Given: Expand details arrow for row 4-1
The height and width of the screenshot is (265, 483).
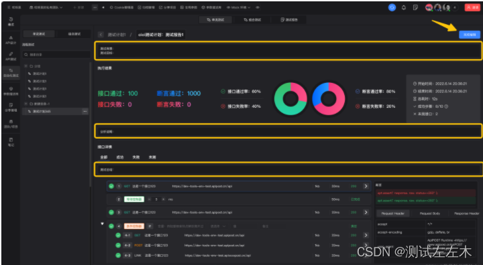Looking at the screenshot, I should click(366, 235).
